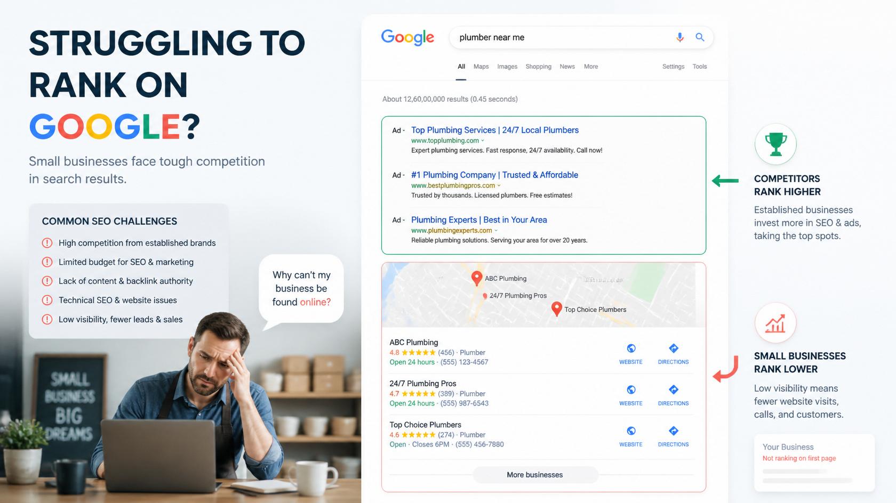Click alert icon beside Low visibility item
The image size is (896, 503).
tap(47, 320)
